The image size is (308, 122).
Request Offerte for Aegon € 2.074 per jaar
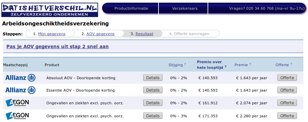coord(287,103)
